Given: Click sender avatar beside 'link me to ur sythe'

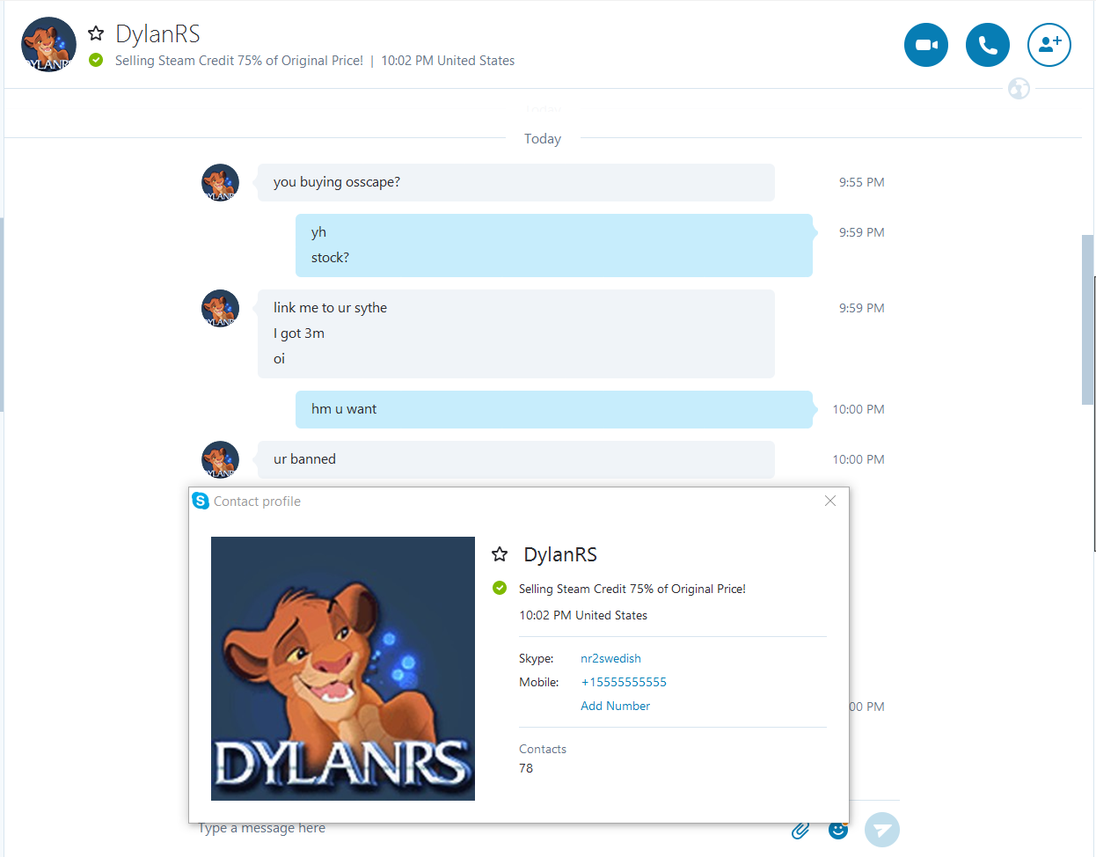Looking at the screenshot, I should coord(220,308).
